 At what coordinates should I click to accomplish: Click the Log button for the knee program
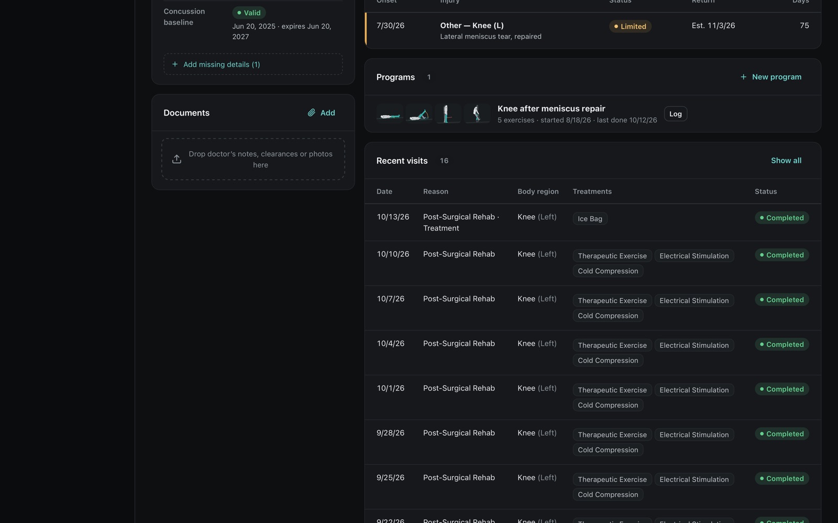coord(676,114)
